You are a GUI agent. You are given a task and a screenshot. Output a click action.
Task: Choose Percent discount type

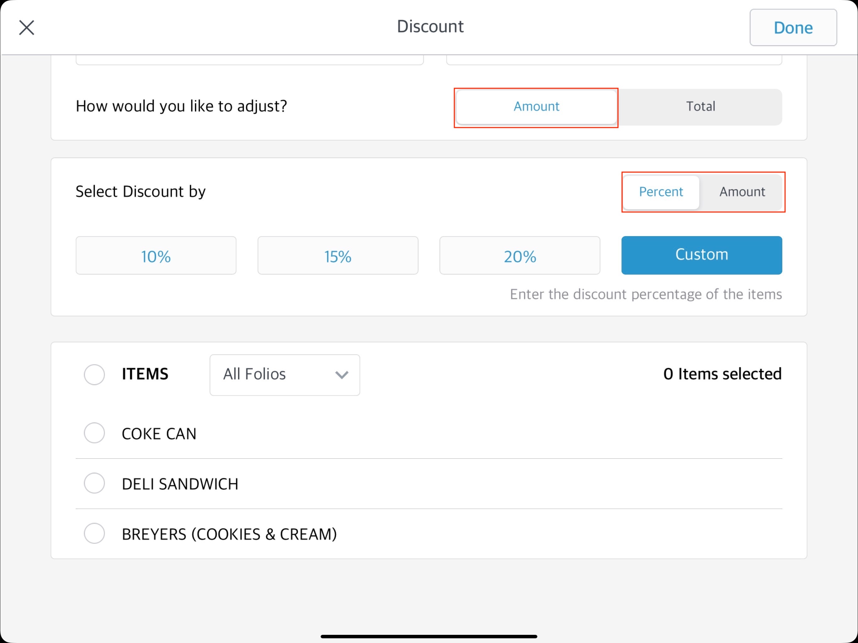[660, 192]
